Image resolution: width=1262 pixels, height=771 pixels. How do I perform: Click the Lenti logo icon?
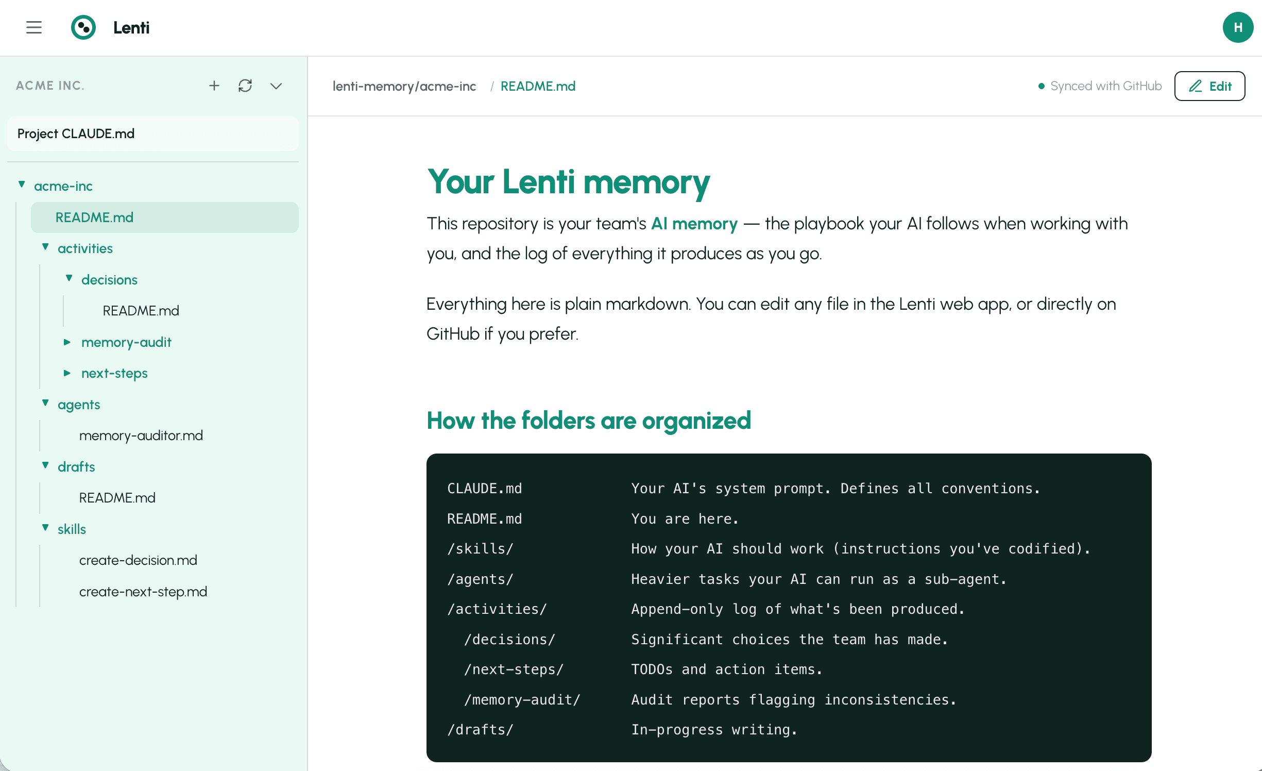pyautogui.click(x=83, y=27)
